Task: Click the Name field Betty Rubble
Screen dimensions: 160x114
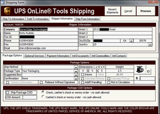Action: (x=49, y=33)
